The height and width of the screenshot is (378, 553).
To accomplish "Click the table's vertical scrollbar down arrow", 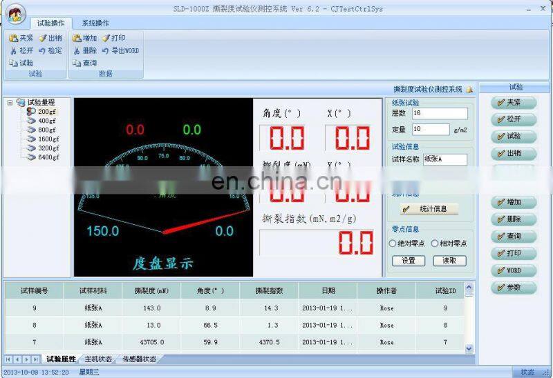I will (470, 349).
